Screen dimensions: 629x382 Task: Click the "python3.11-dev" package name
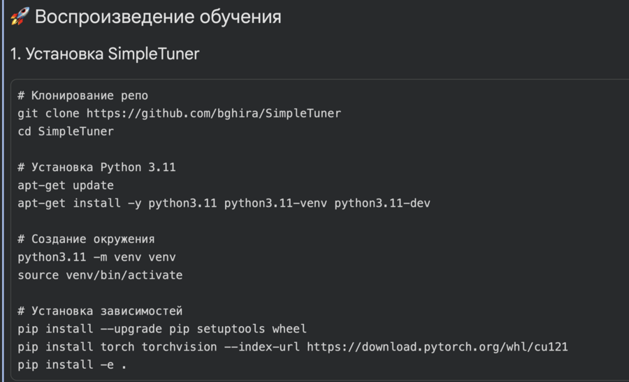point(382,203)
